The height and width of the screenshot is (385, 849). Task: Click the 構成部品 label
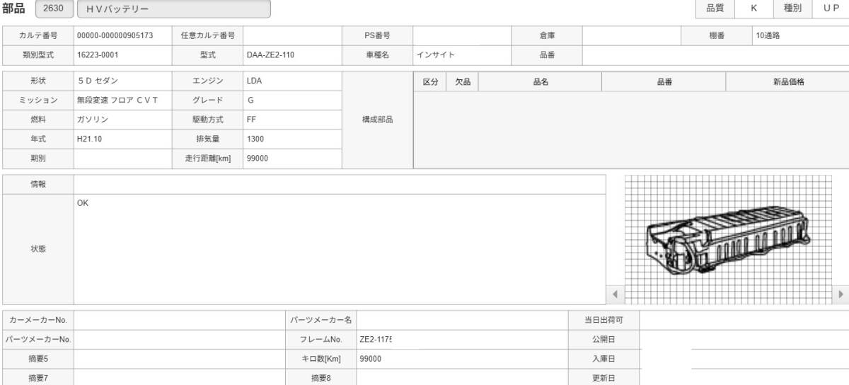378,120
